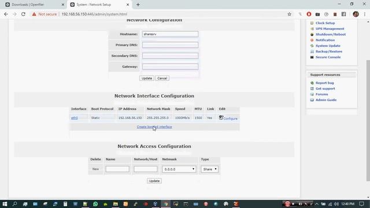
Task: Open the Netmask 0.0.0.0 dropdown
Action: [x=179, y=169]
